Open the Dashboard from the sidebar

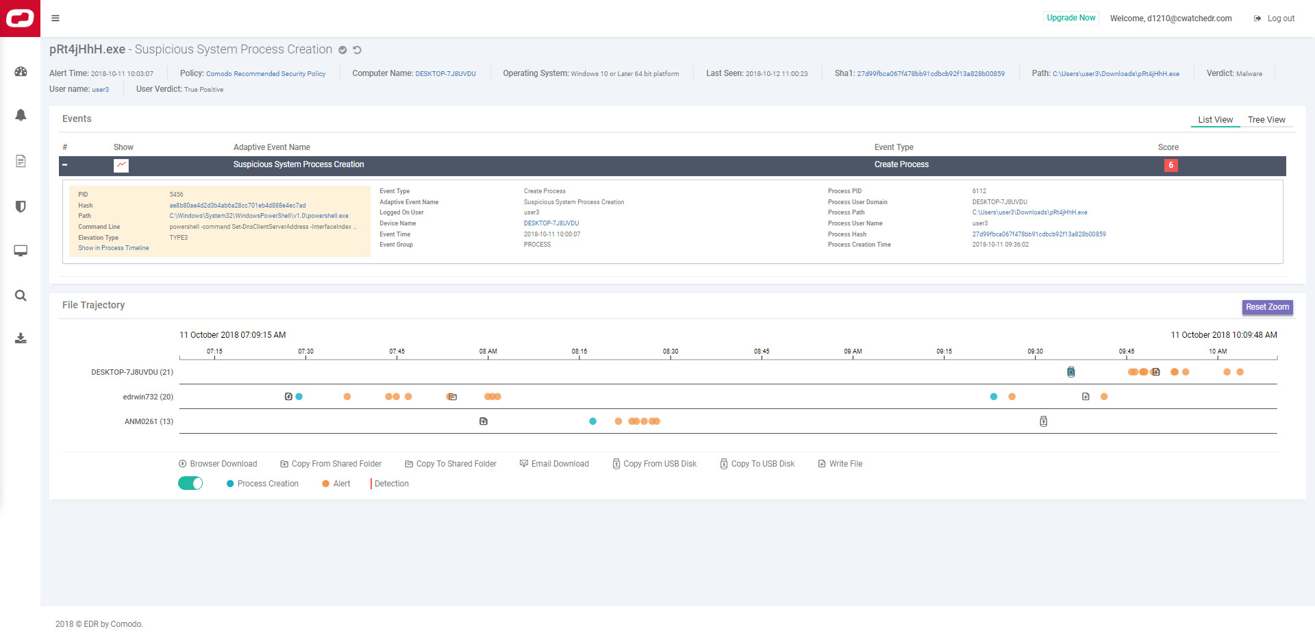pos(21,71)
